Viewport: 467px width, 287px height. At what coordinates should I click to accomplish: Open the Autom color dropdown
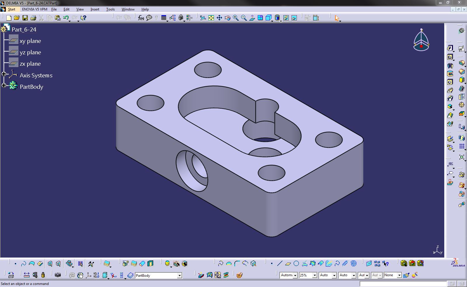tap(295, 275)
